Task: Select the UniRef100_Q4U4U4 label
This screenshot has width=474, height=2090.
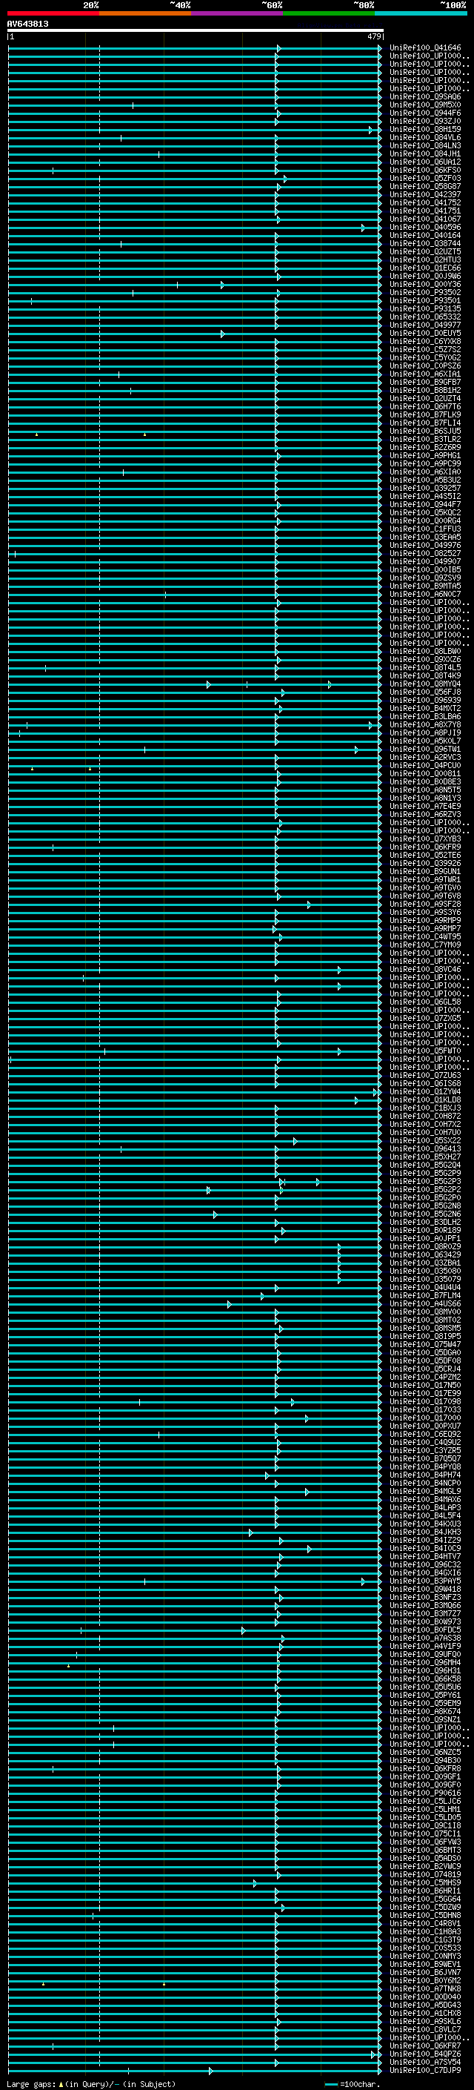Action: point(425,1287)
